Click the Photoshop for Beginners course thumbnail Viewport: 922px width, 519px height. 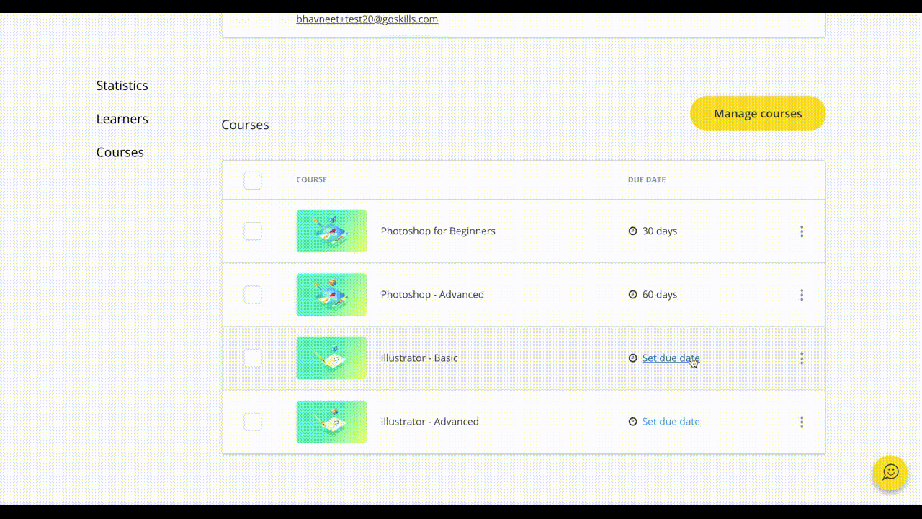point(331,231)
